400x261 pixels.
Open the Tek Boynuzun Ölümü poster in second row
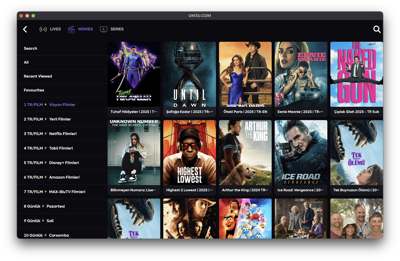(x=357, y=153)
